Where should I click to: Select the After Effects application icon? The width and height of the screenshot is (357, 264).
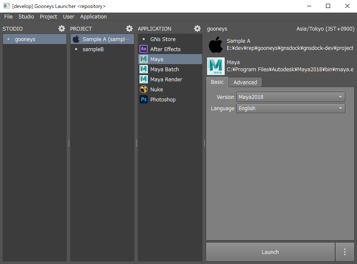pyautogui.click(x=144, y=49)
